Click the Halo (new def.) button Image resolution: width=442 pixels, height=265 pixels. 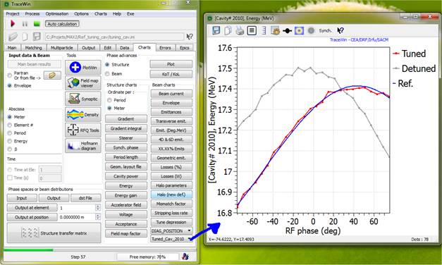[x=171, y=195]
